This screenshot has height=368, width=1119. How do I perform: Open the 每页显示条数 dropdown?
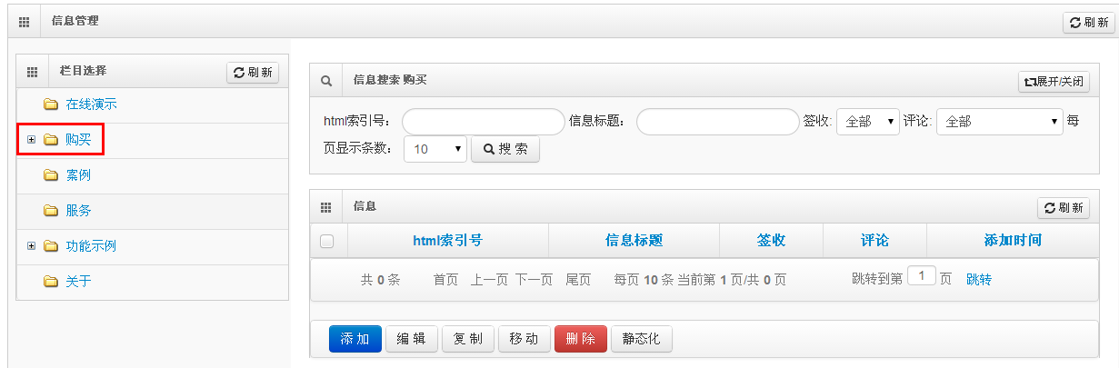(435, 149)
